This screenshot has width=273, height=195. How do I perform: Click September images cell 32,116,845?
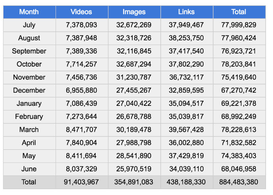point(134,51)
